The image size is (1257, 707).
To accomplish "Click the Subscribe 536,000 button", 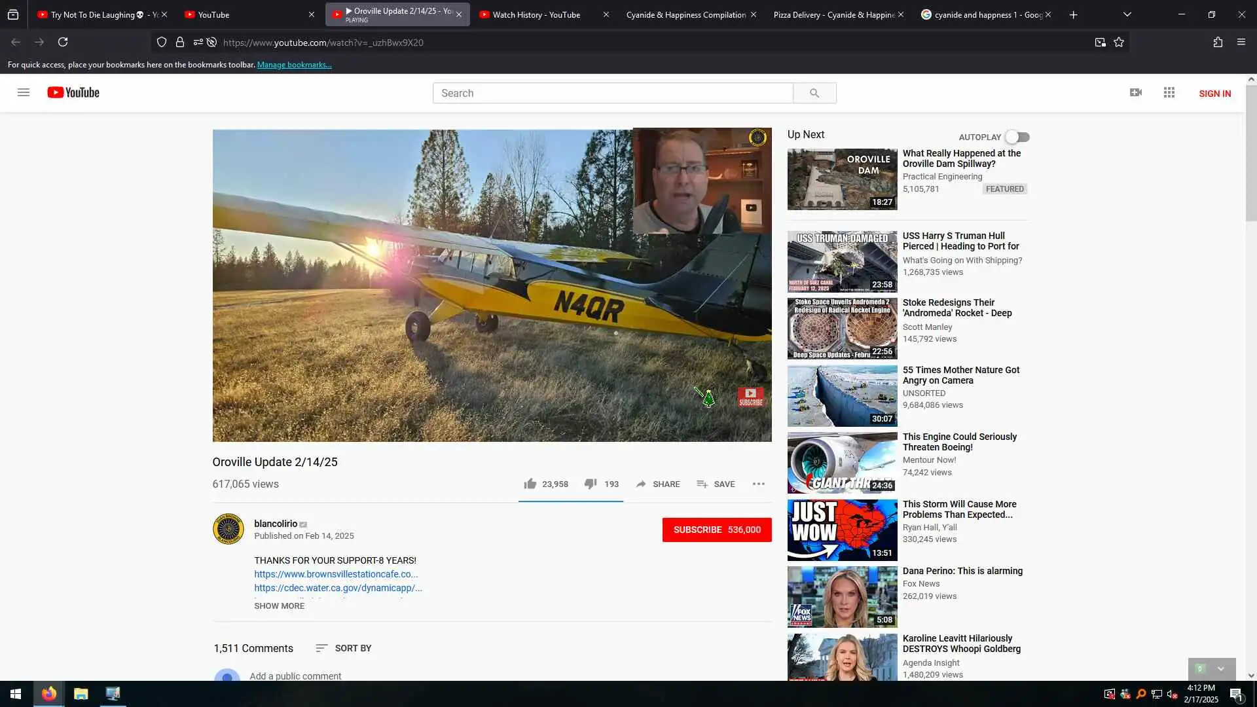I will pos(716,530).
